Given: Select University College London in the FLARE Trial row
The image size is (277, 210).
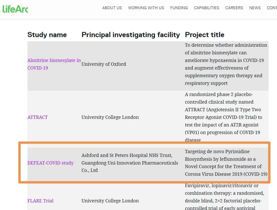Looking at the screenshot, I should click(110, 201).
